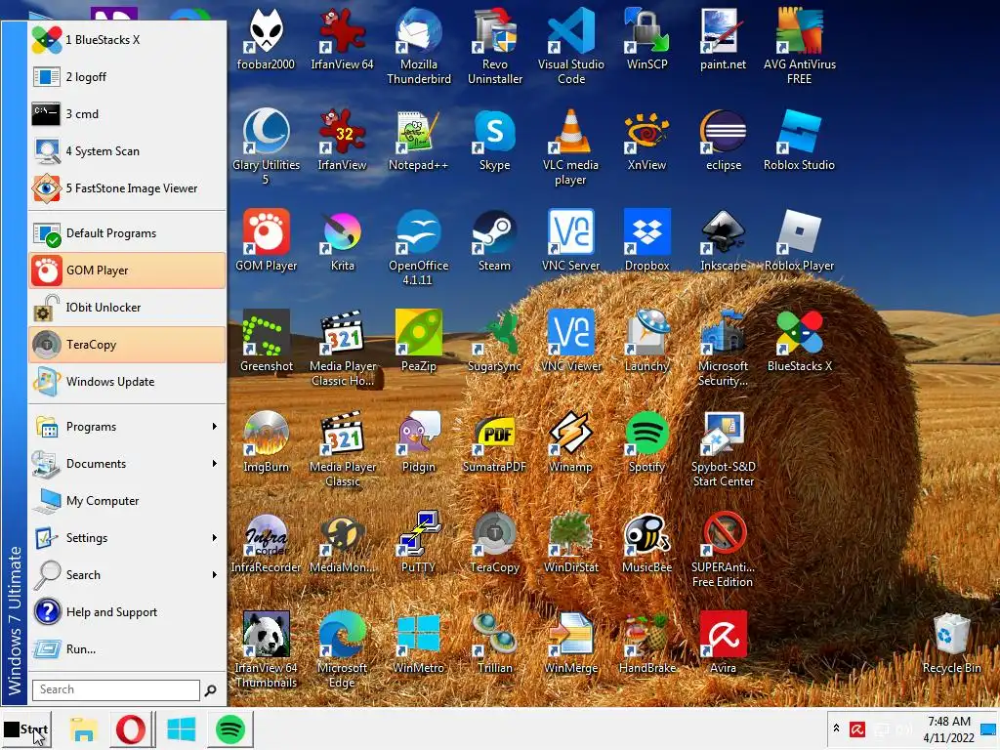Screen dimensions: 1000x750
Task: Open 5 FastStone Image Viewer entry
Action: pyautogui.click(x=128, y=188)
